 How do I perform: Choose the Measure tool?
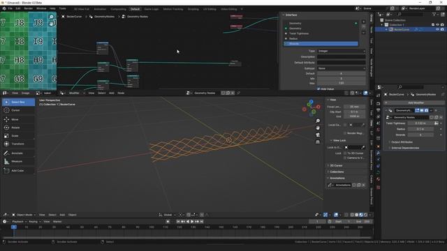(19, 161)
